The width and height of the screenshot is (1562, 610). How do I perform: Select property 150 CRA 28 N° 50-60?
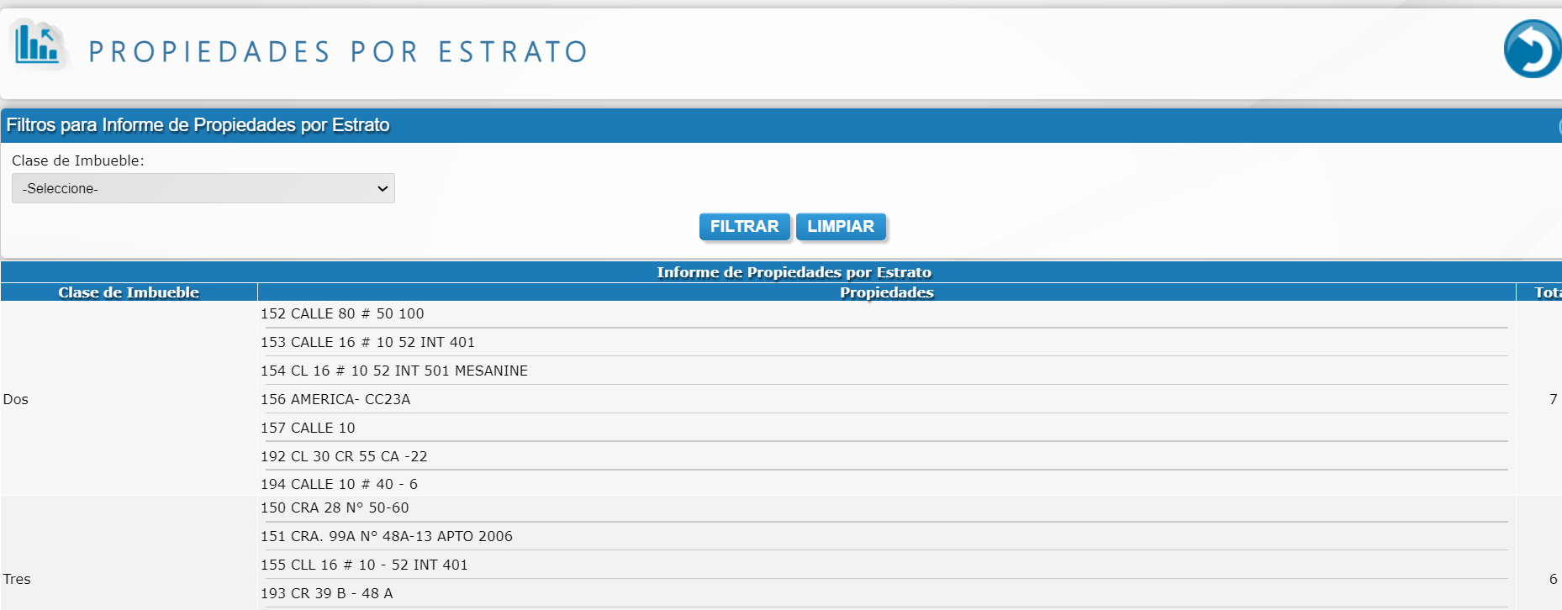pyautogui.click(x=335, y=507)
